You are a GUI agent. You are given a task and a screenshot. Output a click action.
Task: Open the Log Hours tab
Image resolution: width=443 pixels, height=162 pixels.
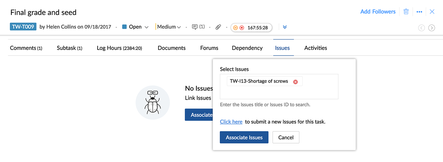pyautogui.click(x=119, y=48)
